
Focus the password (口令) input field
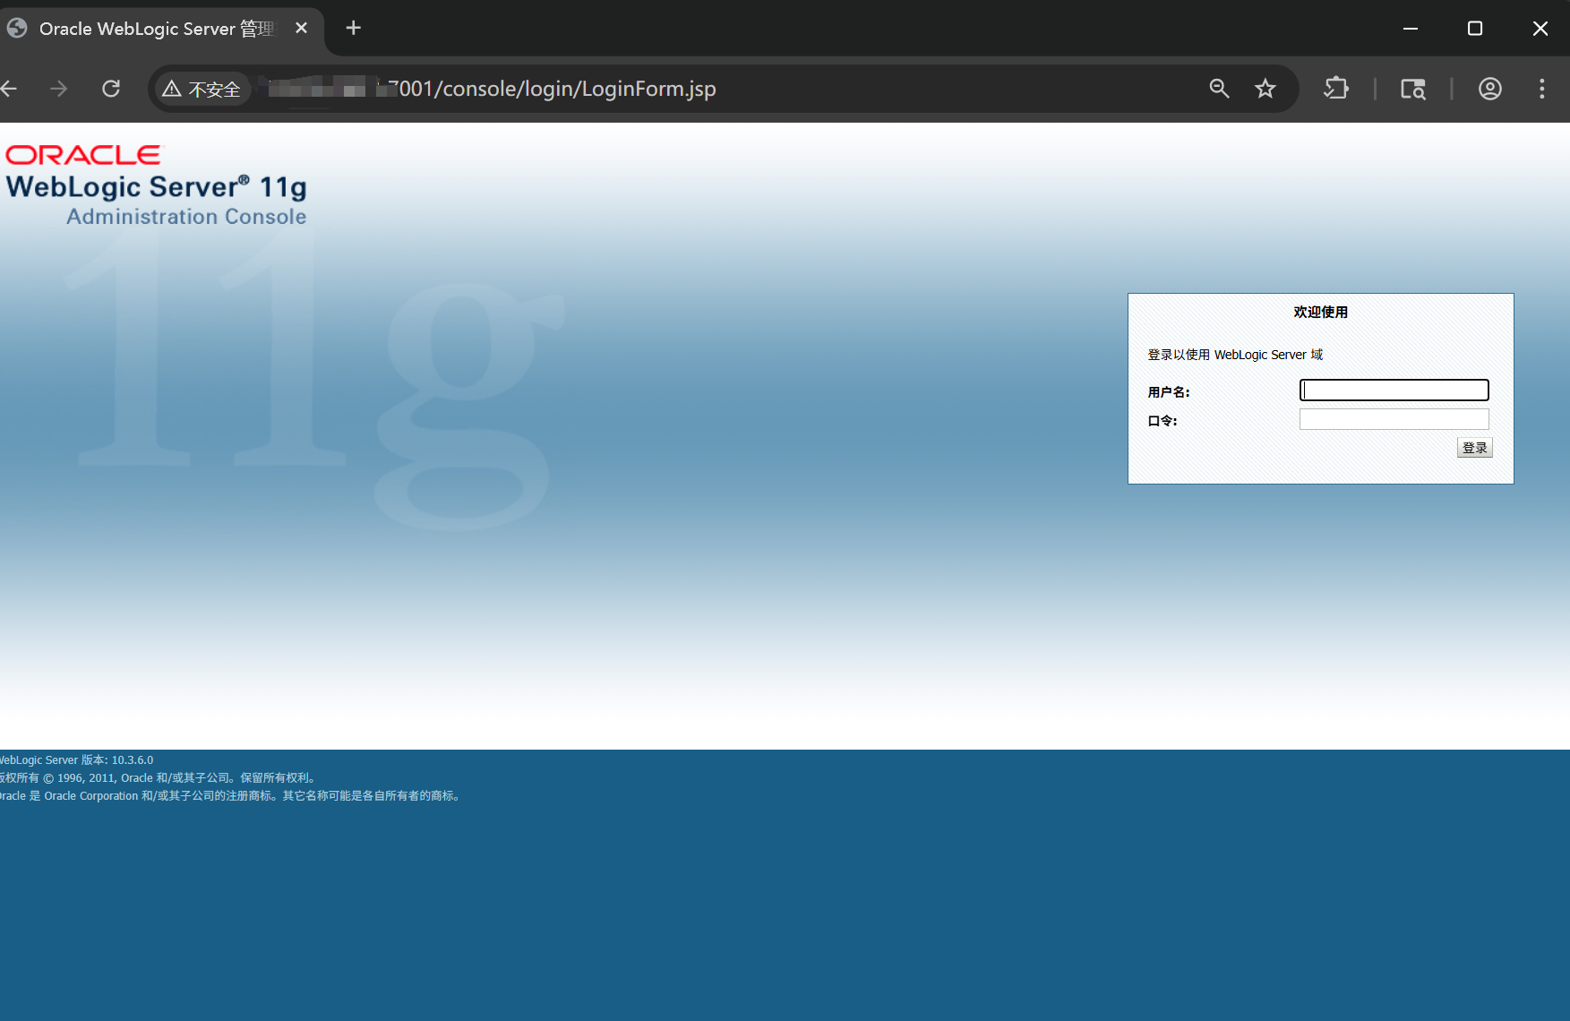point(1394,419)
